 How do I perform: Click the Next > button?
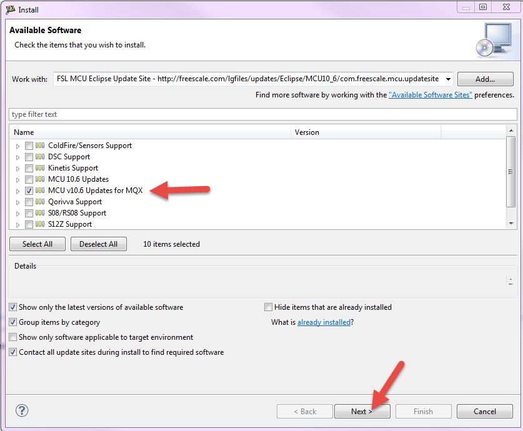point(362,412)
